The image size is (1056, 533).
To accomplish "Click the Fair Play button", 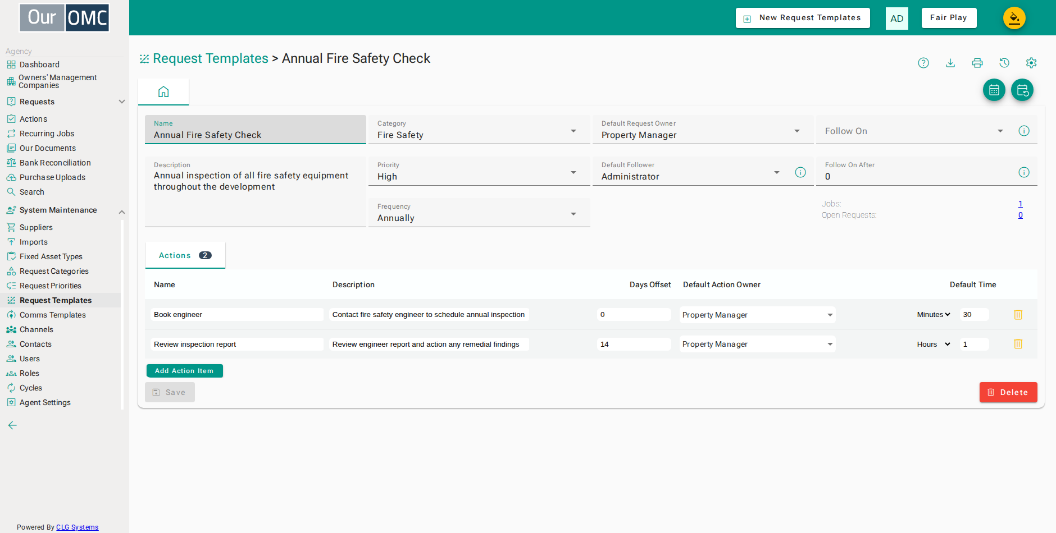I will pos(949,18).
